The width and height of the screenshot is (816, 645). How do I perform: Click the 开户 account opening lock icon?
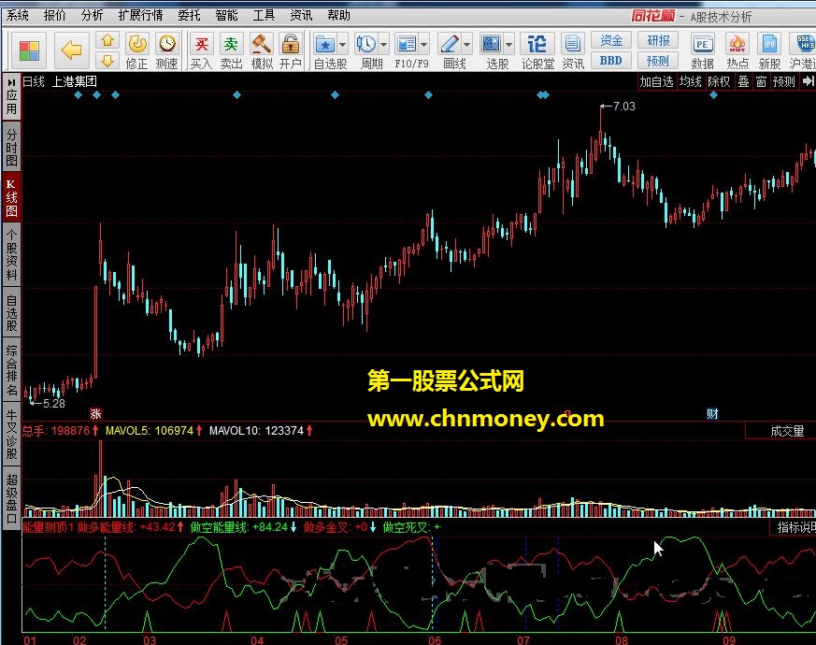(x=291, y=50)
